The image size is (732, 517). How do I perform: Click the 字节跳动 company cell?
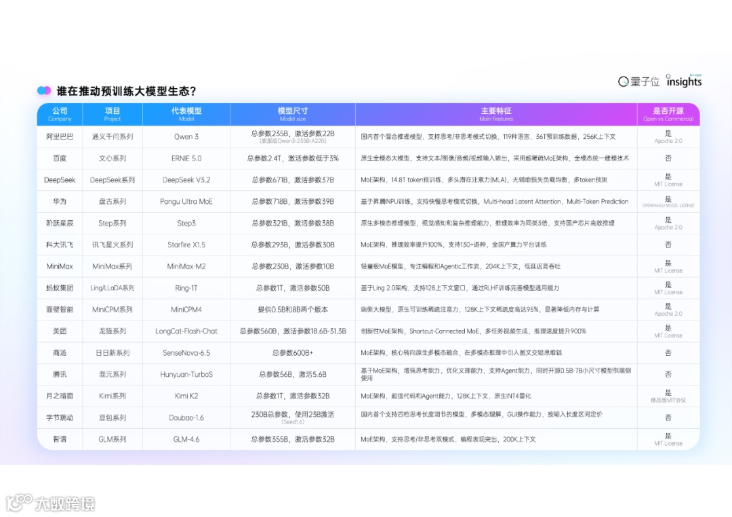[60, 417]
